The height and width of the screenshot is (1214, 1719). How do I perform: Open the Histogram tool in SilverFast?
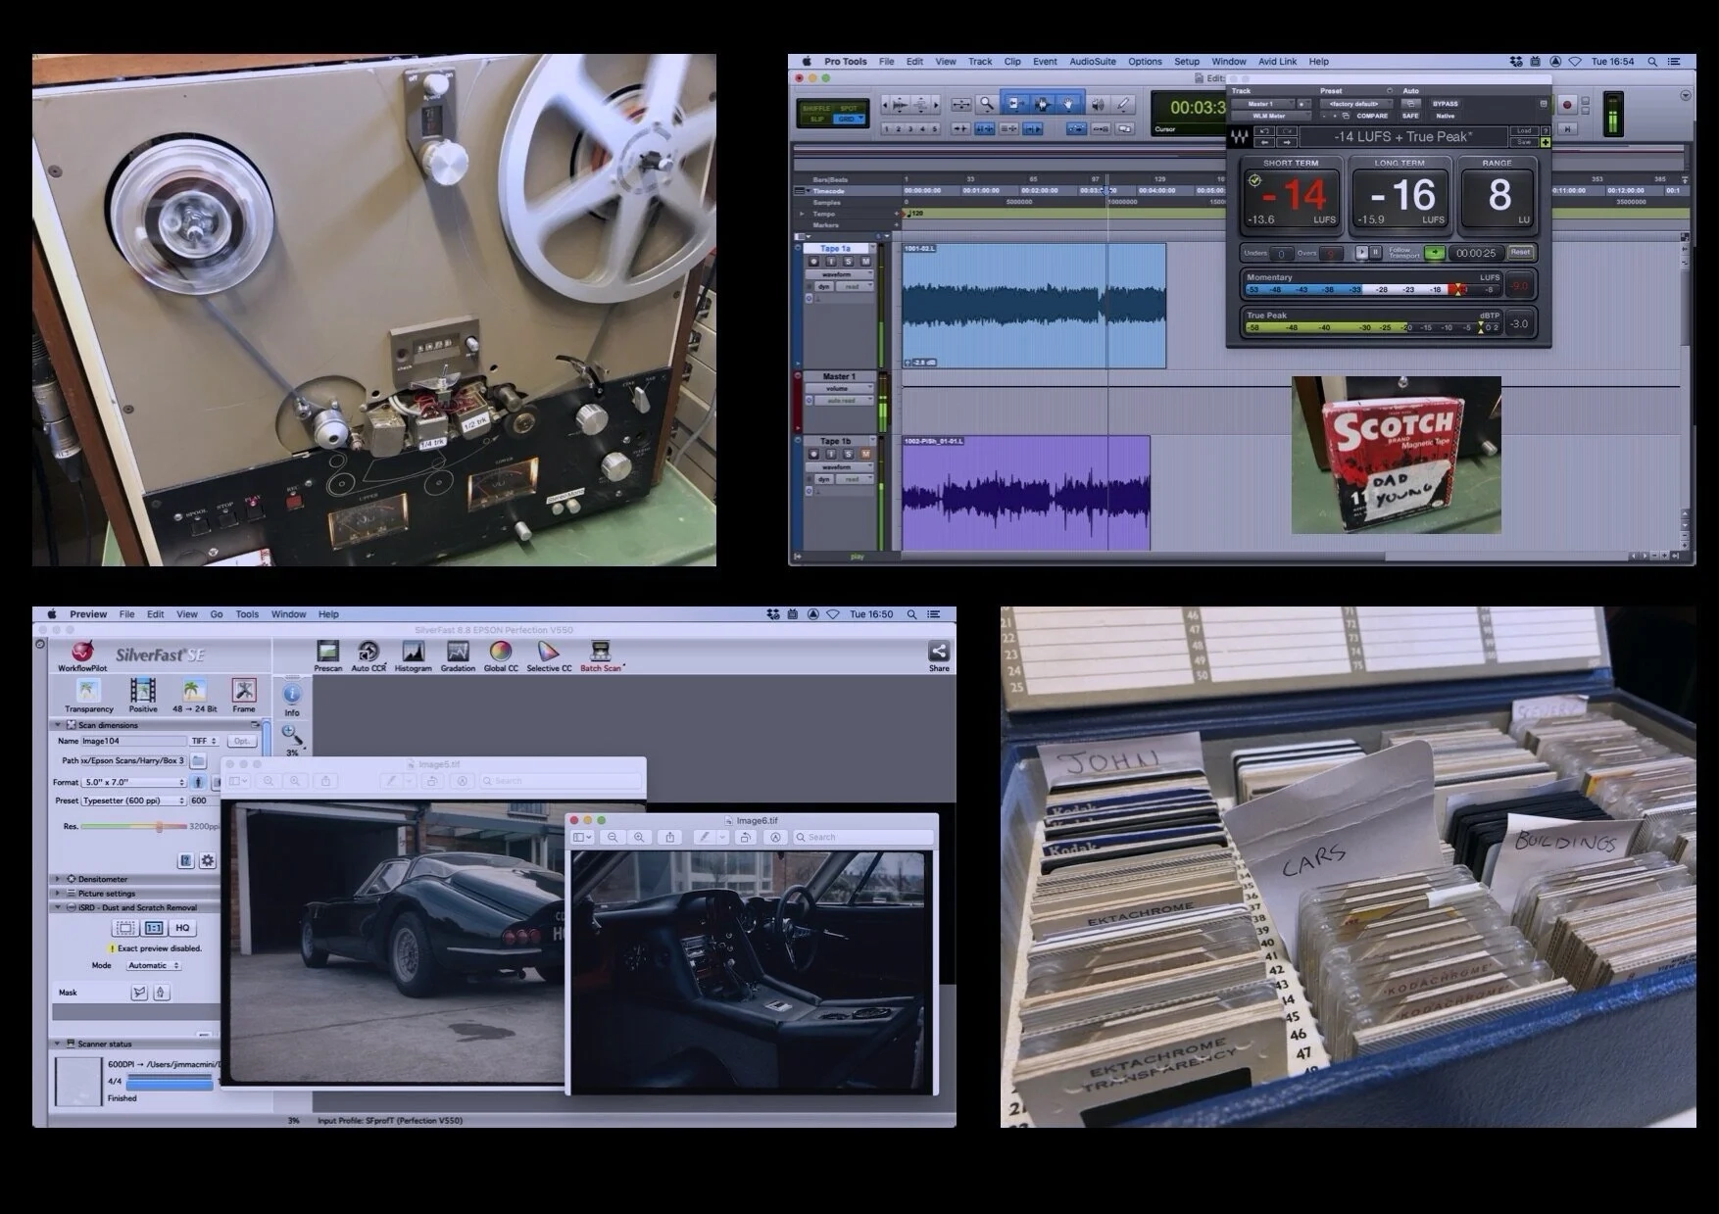[413, 656]
